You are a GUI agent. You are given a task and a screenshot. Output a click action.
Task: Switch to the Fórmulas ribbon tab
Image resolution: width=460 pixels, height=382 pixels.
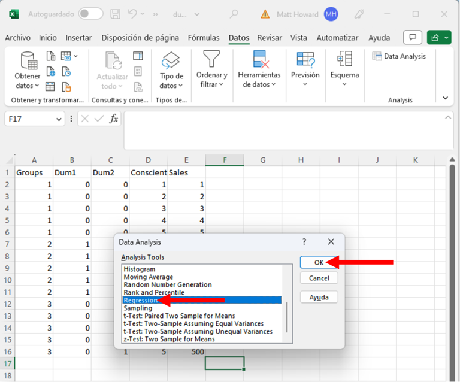pyautogui.click(x=204, y=38)
